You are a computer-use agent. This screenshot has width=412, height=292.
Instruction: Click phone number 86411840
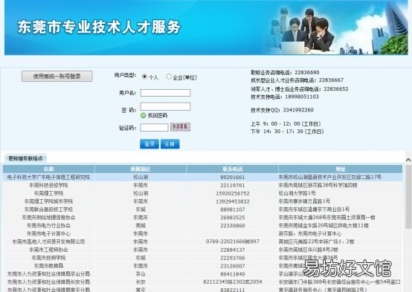pos(233,274)
